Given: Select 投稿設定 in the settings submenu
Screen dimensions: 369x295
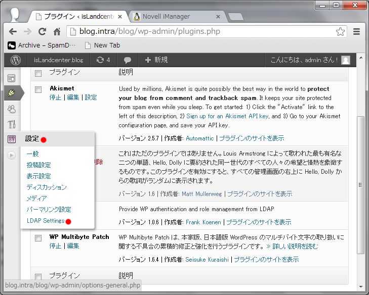Looking at the screenshot, I should tap(38, 165).
